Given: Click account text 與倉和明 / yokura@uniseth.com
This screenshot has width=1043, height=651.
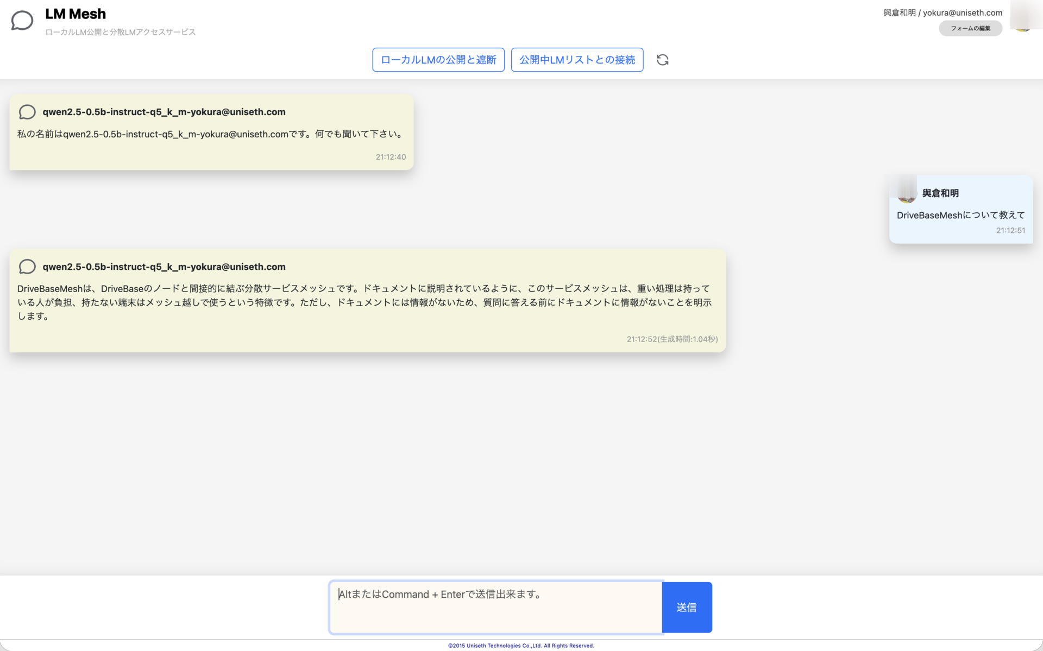Looking at the screenshot, I should [943, 12].
